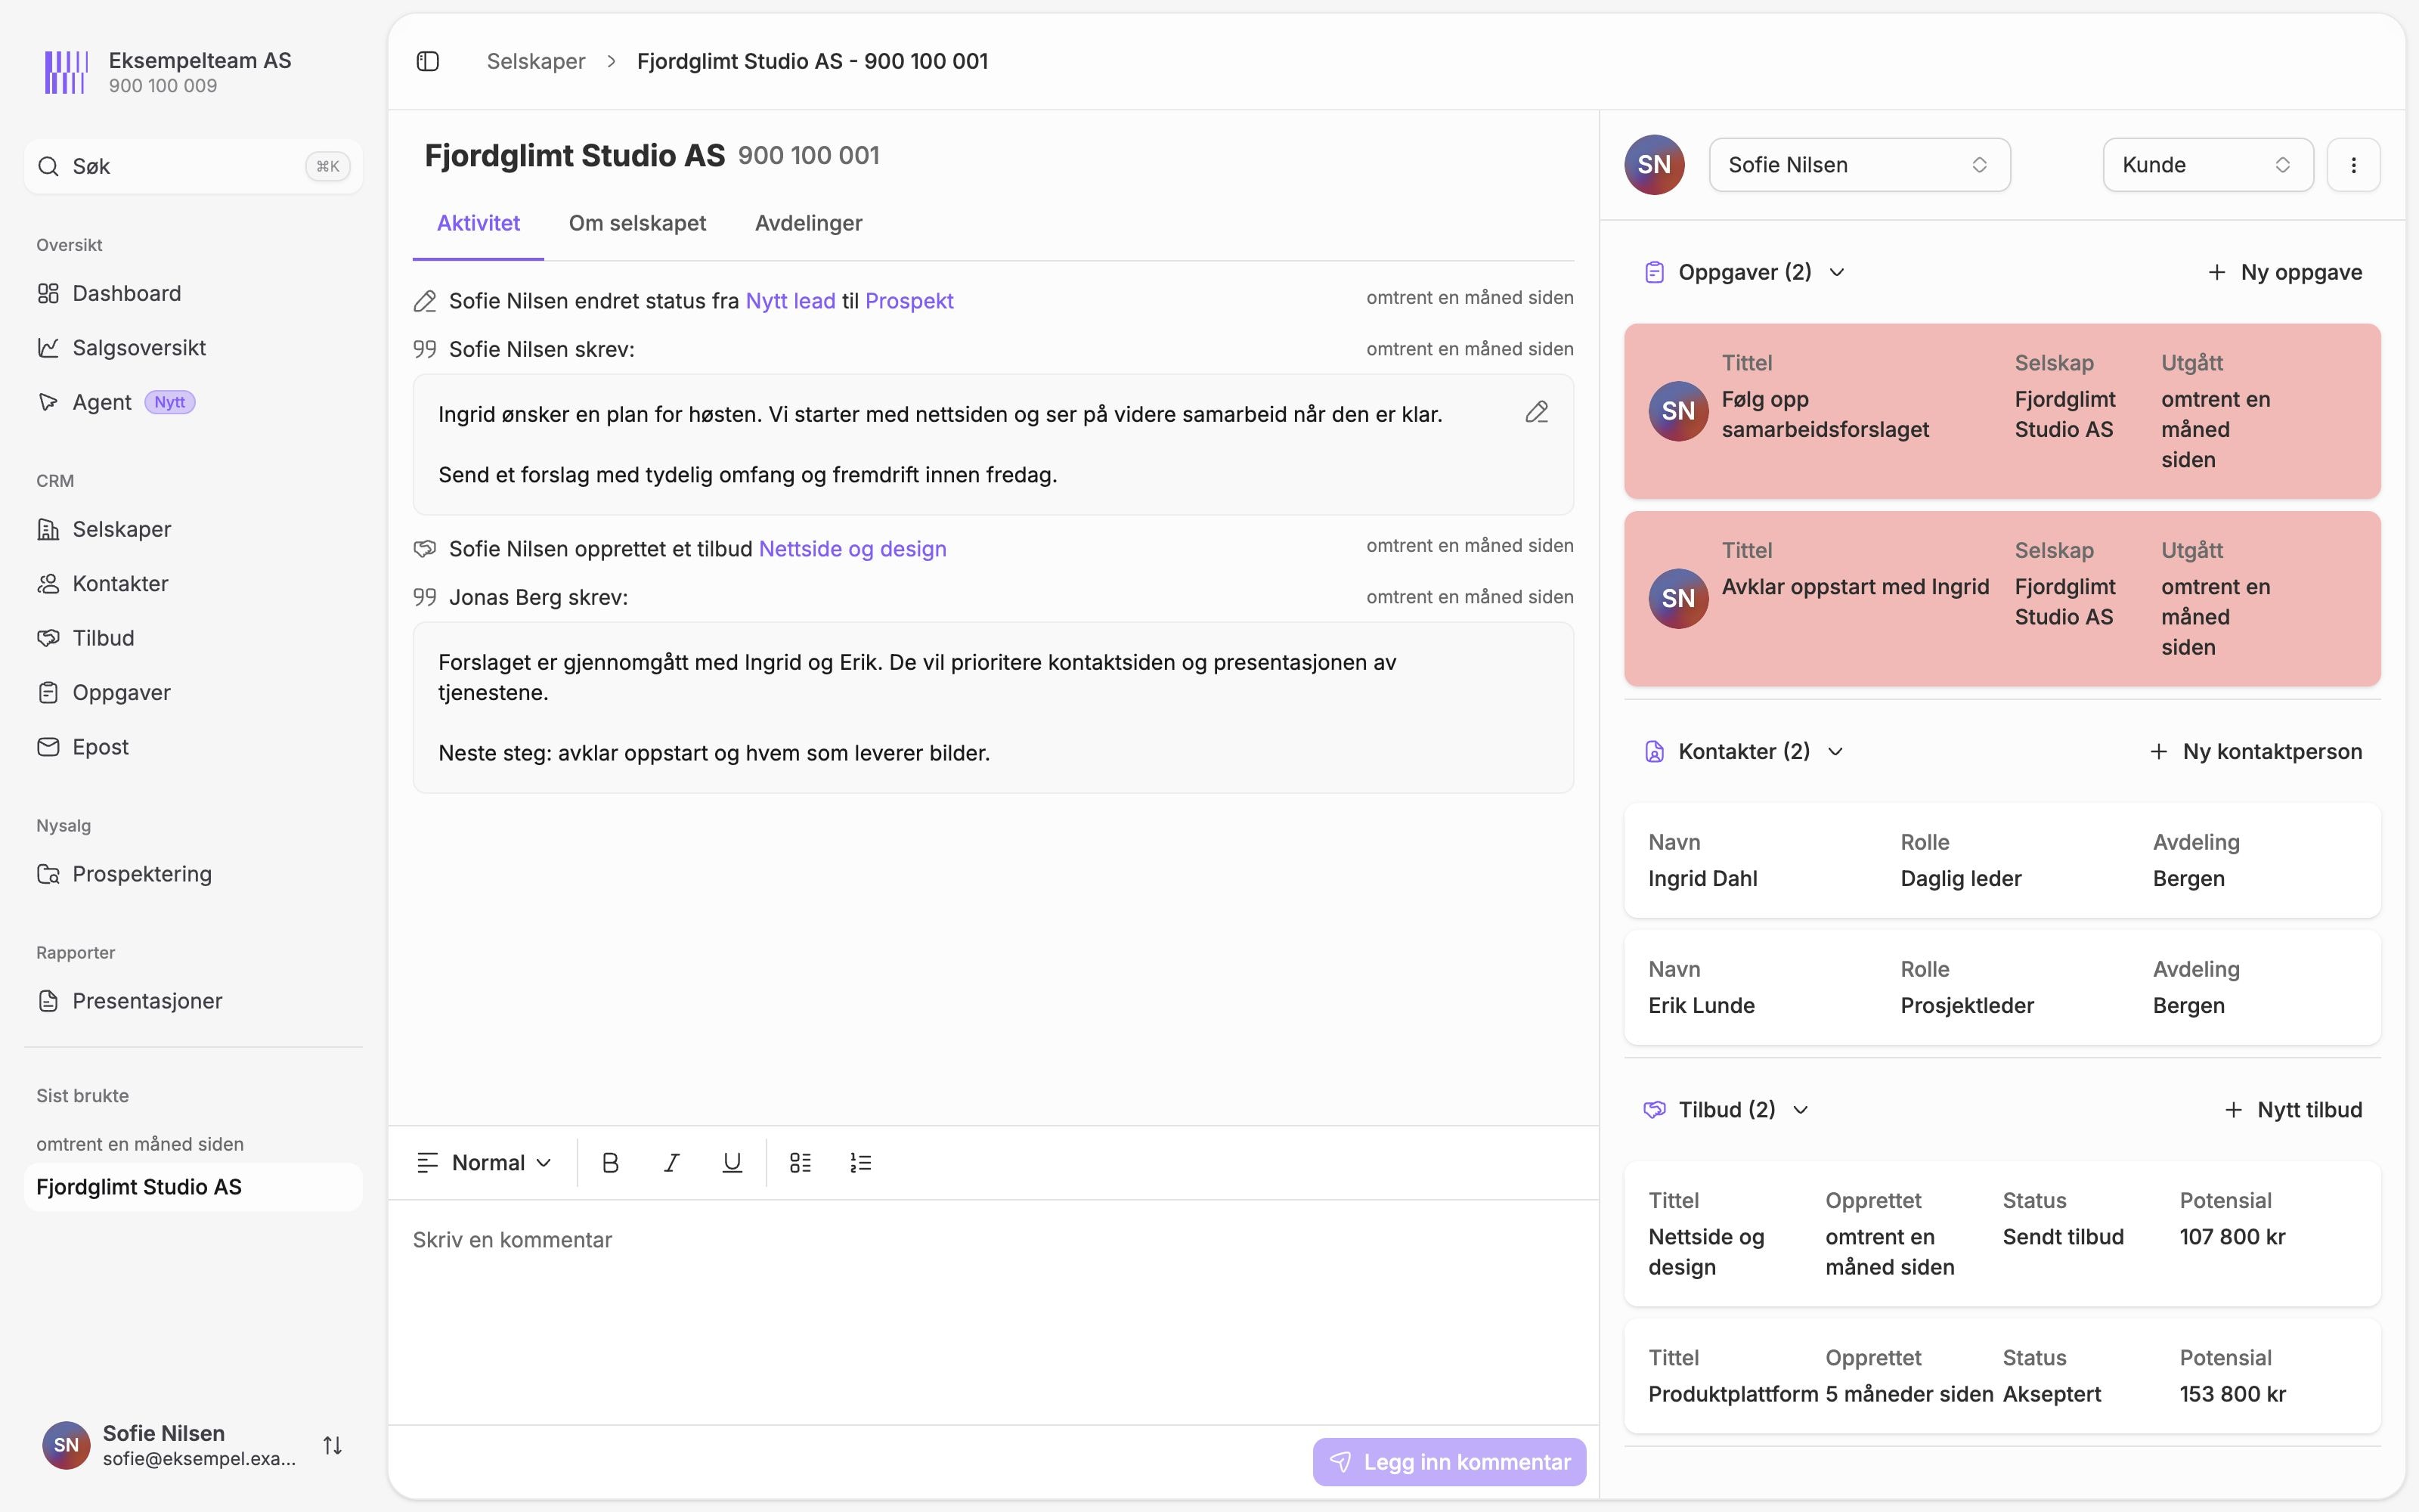Open Tilbud in the sidebar

(x=194, y=638)
